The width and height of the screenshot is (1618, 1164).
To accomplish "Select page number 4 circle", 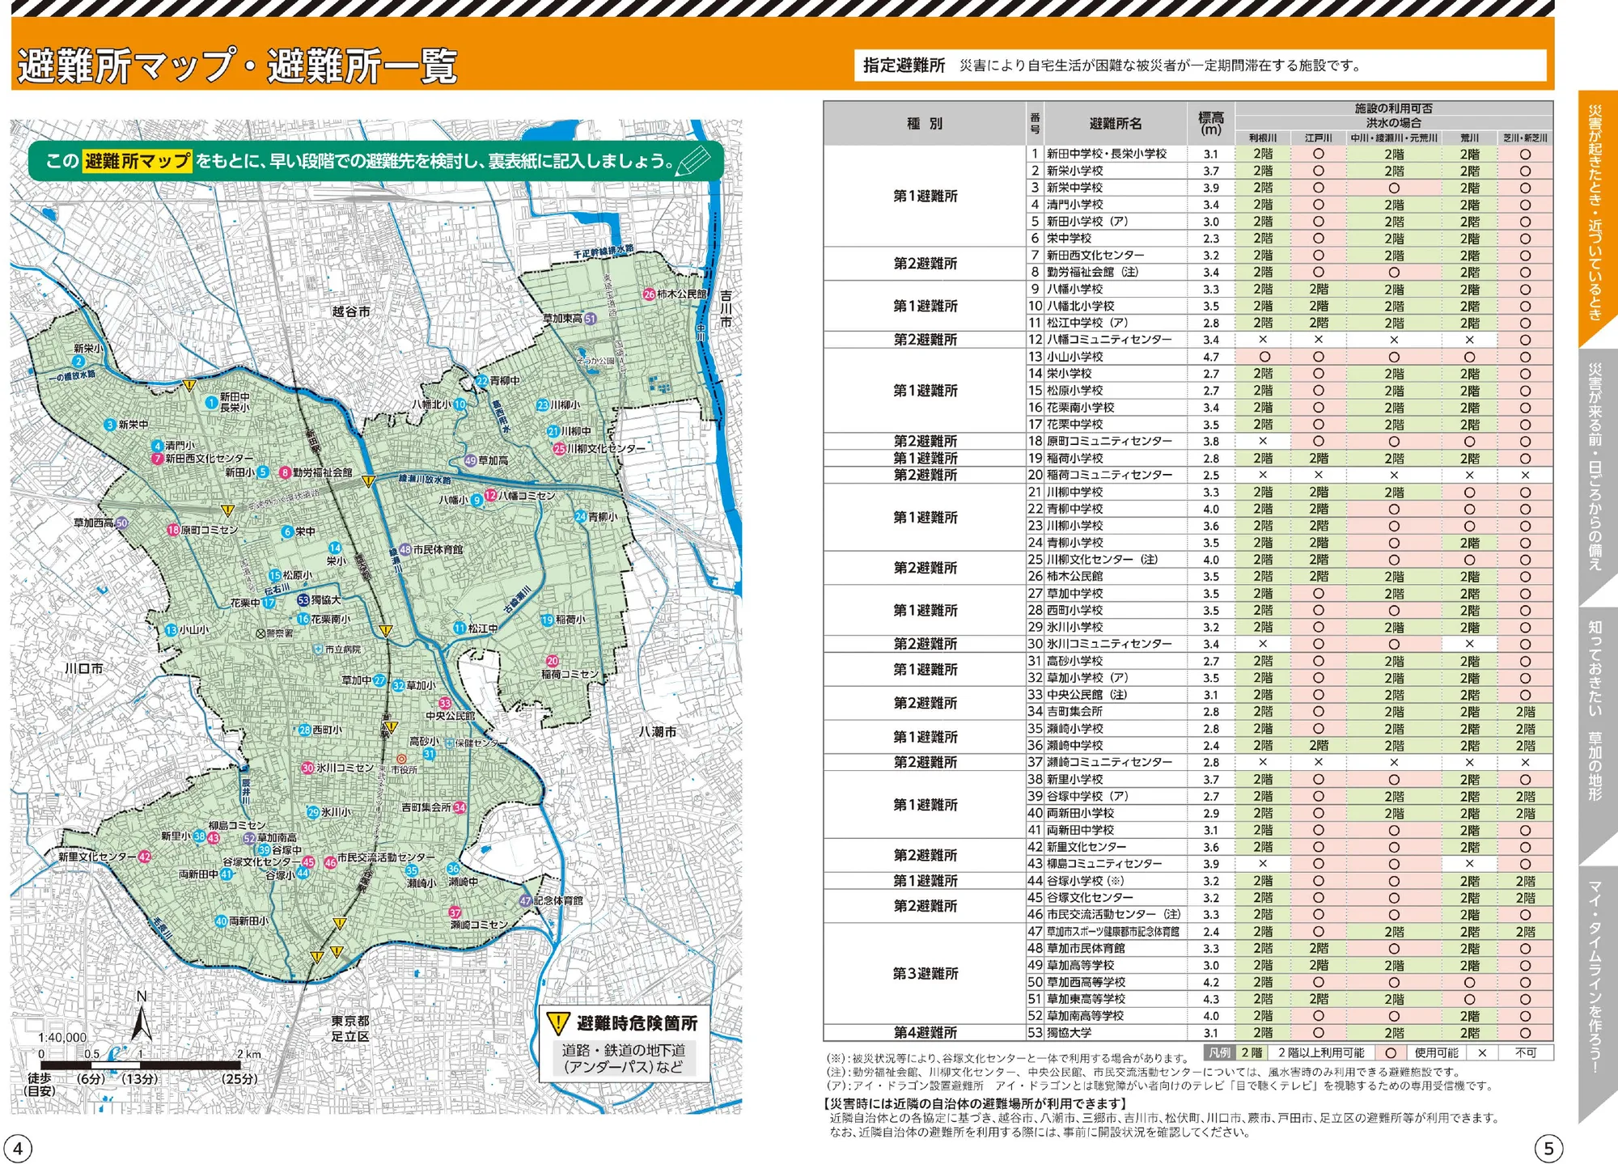I will tap(18, 1149).
